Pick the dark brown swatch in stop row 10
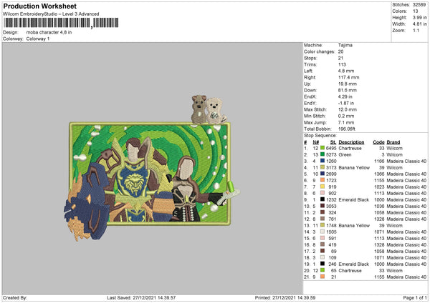The width and height of the screenshot is (430, 303). pyautogui.click(x=322, y=207)
